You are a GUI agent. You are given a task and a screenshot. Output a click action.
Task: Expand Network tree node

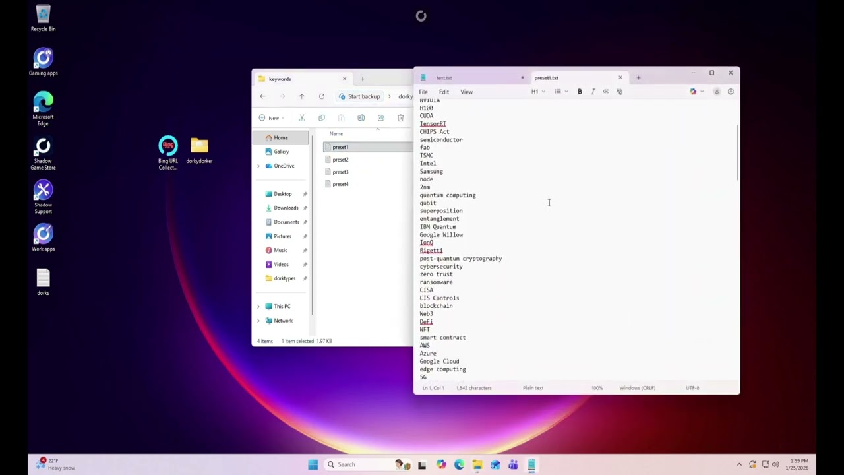click(x=258, y=321)
